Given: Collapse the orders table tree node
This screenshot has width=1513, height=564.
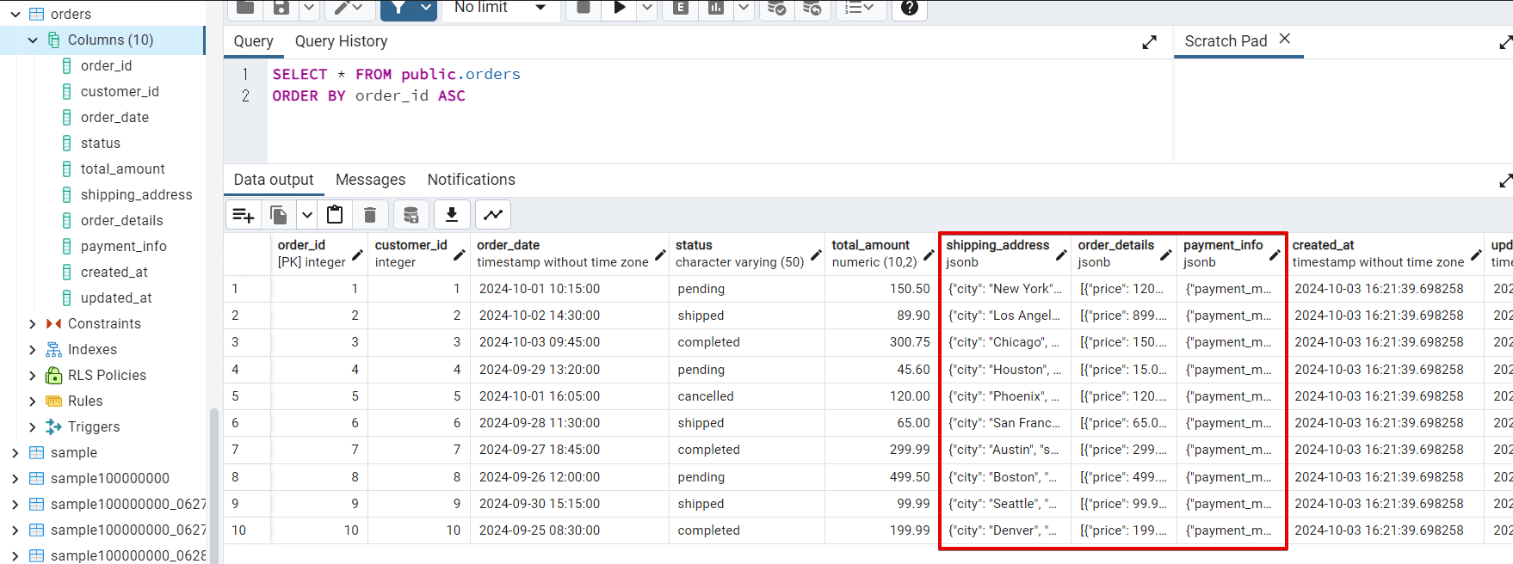Looking at the screenshot, I should click(x=15, y=14).
